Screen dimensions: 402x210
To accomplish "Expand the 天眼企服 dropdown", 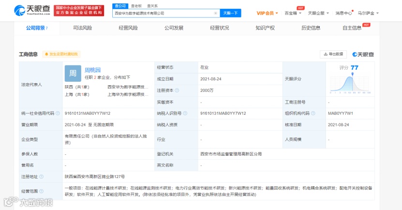I will tap(318, 13).
